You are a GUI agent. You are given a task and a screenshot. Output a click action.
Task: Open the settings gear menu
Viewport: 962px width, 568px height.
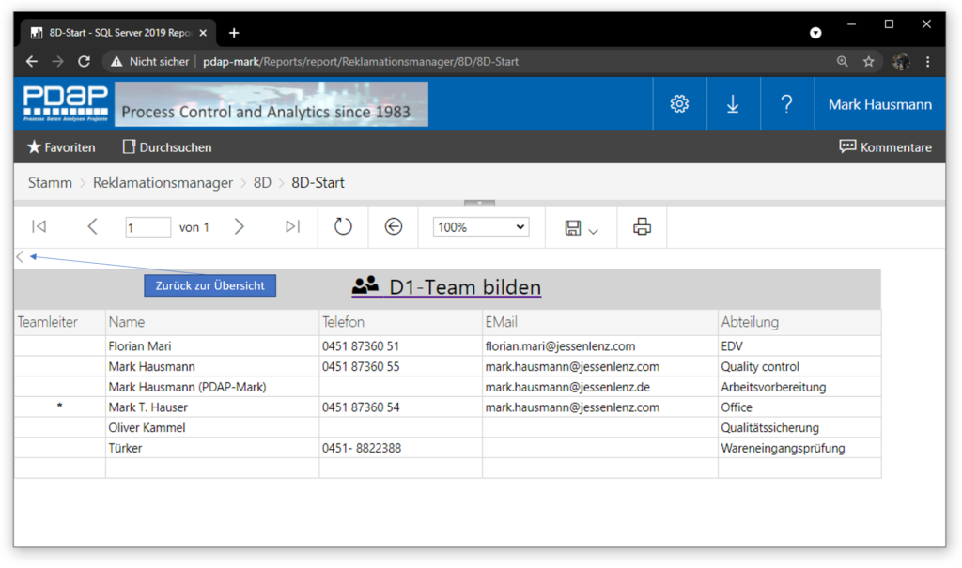point(679,103)
